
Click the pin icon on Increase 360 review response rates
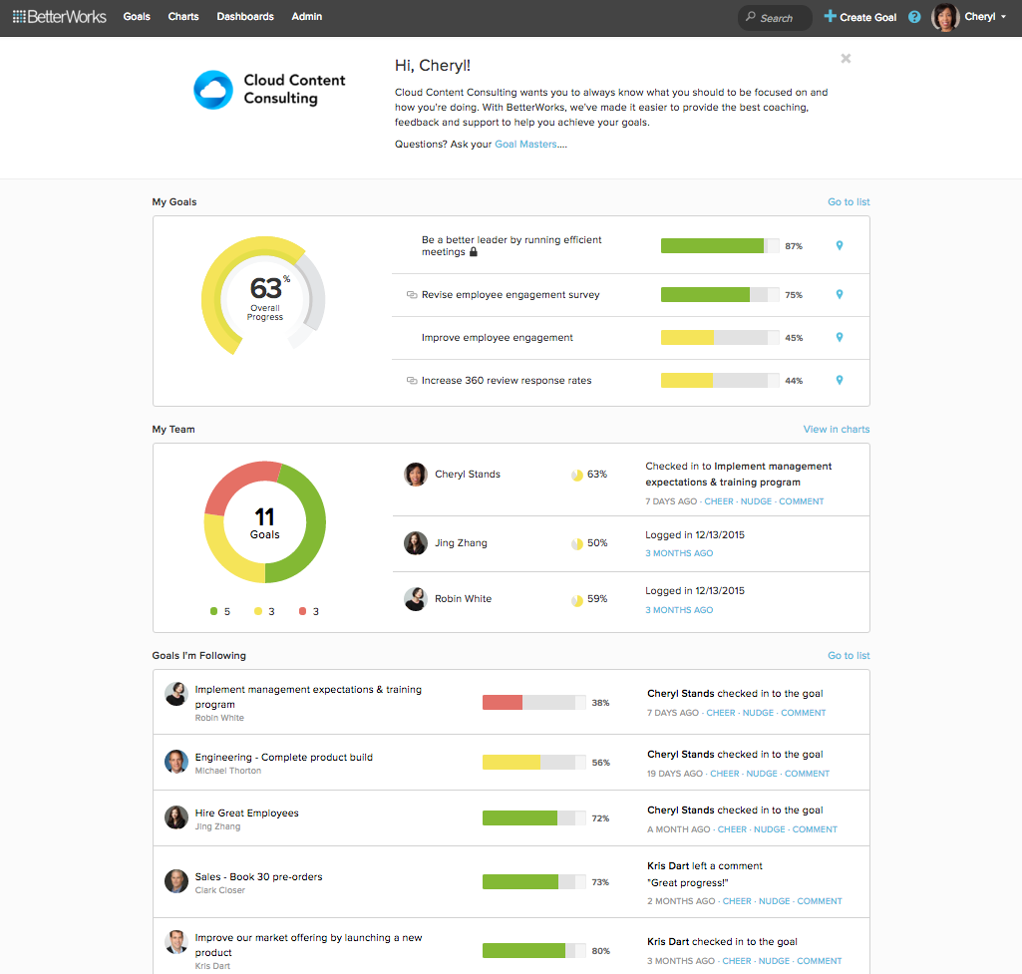[x=840, y=381]
